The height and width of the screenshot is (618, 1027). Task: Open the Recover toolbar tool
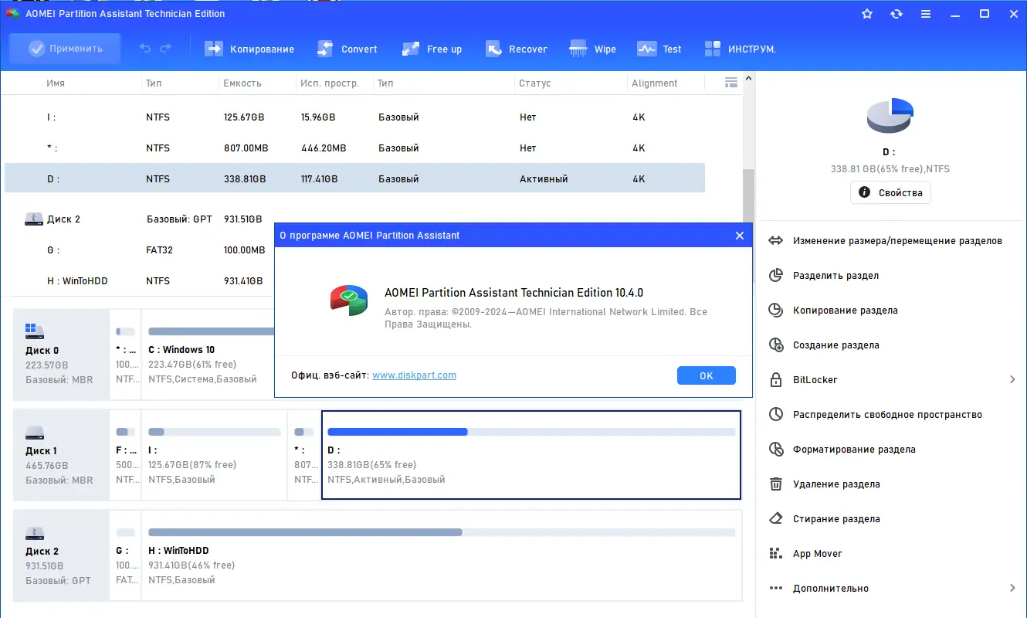pyautogui.click(x=516, y=49)
